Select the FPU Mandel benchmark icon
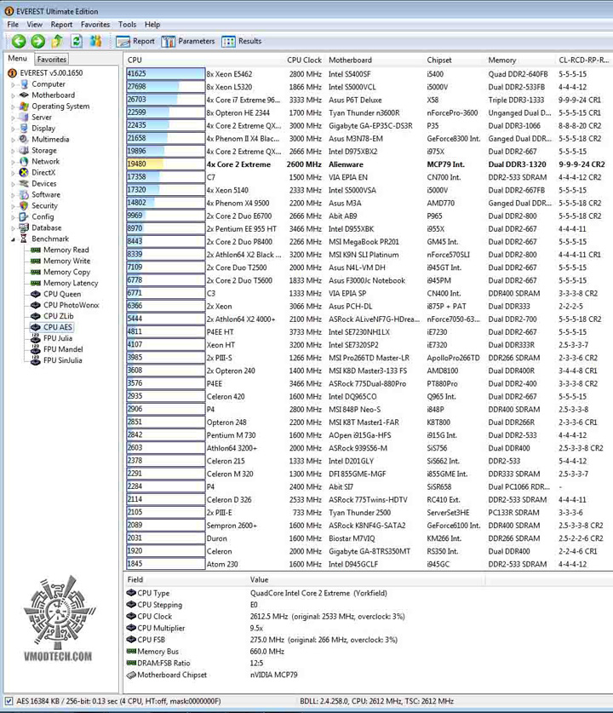613x713 pixels. pyautogui.click(x=36, y=349)
